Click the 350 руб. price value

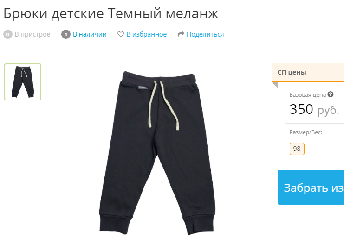(314, 109)
